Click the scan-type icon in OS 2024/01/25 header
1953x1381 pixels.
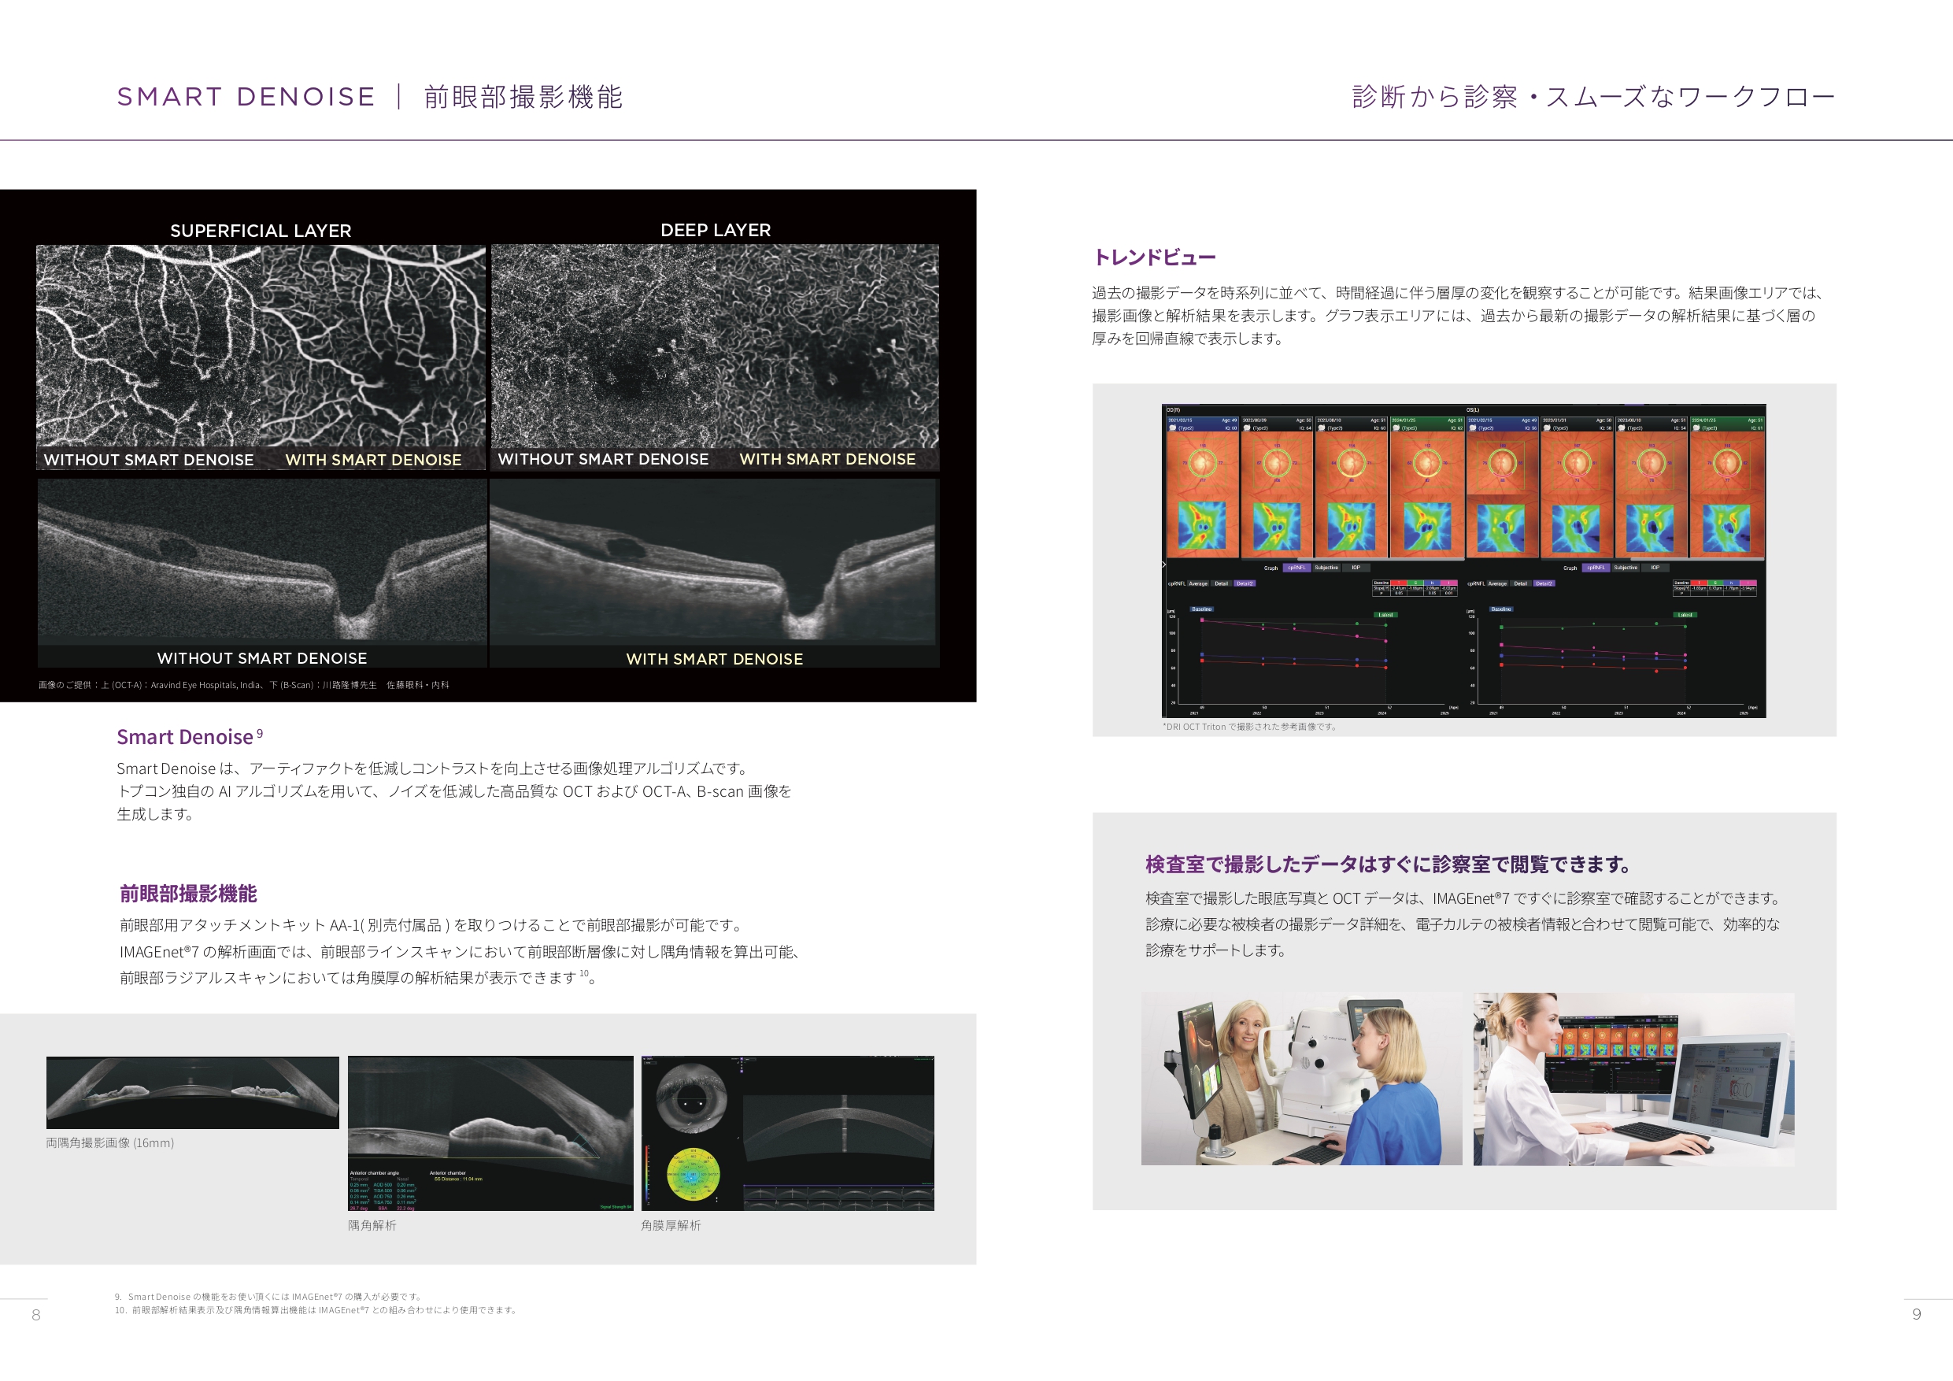[x=1696, y=428]
